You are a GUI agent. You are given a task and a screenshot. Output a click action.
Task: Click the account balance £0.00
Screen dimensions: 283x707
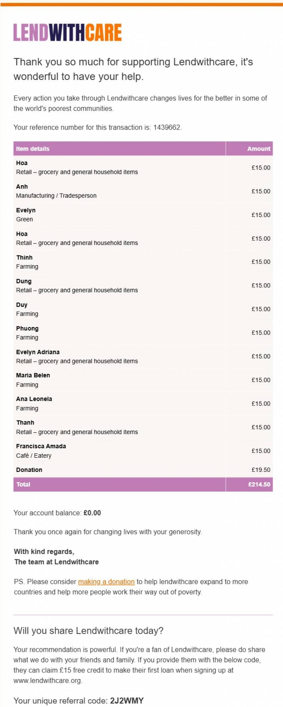[x=92, y=513]
